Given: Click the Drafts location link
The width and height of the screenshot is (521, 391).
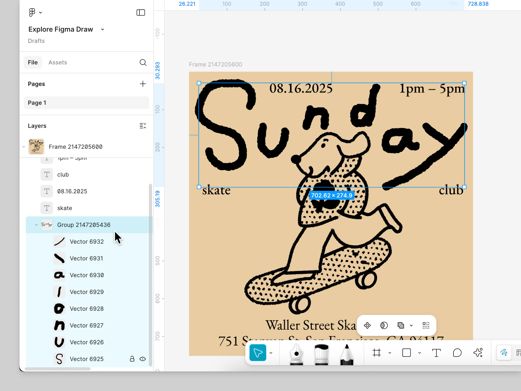Looking at the screenshot, I should 36,41.
